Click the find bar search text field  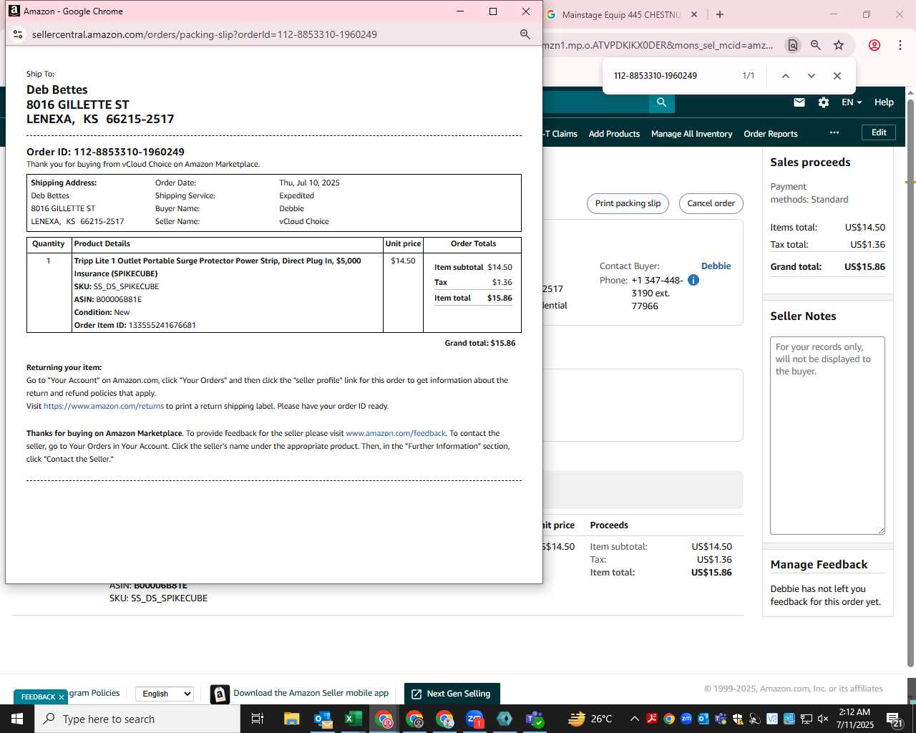(673, 76)
